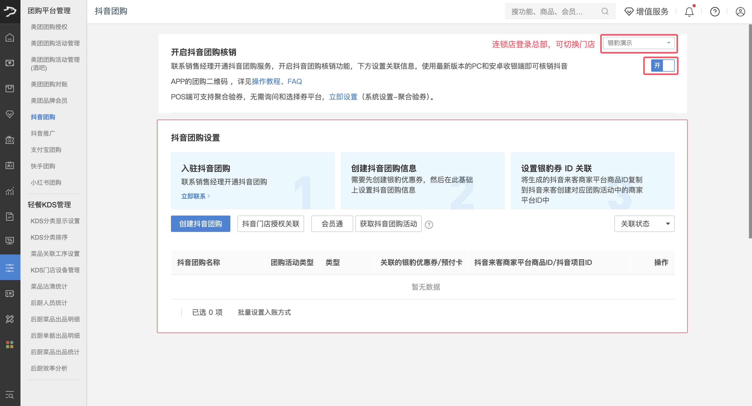Click the colorful apps grid icon in sidebar

point(10,345)
